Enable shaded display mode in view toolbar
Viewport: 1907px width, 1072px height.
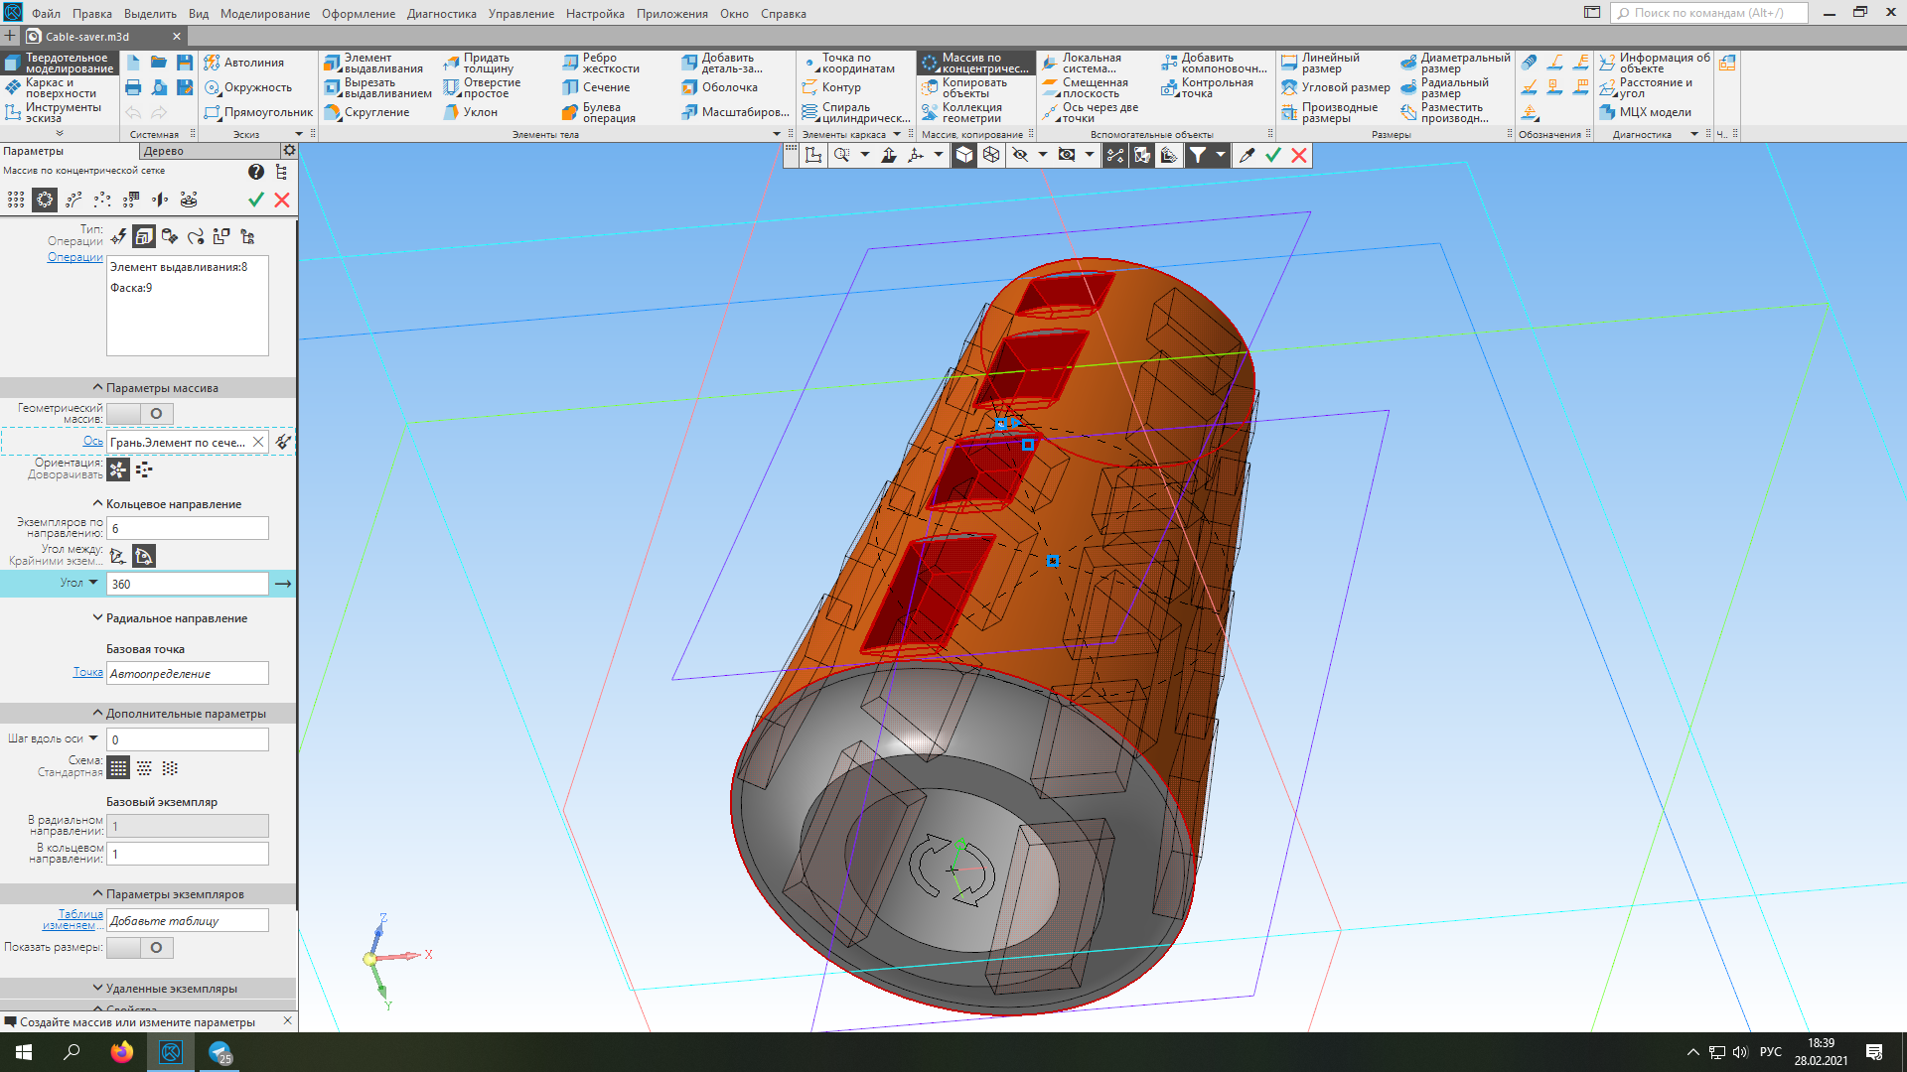[x=964, y=155]
